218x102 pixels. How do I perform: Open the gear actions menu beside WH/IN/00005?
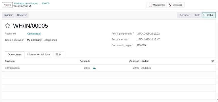[30, 6]
